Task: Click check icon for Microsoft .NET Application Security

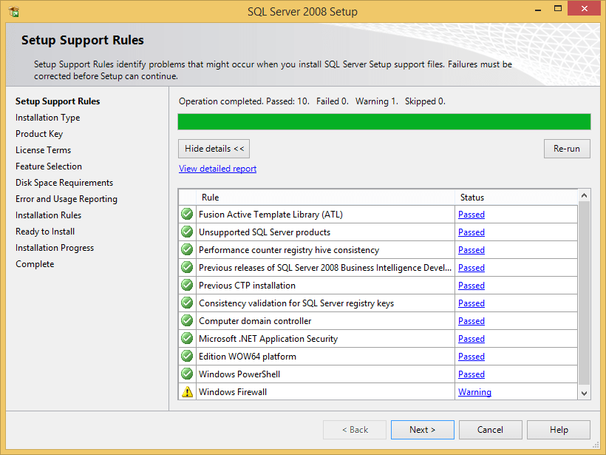Action: coord(187,339)
